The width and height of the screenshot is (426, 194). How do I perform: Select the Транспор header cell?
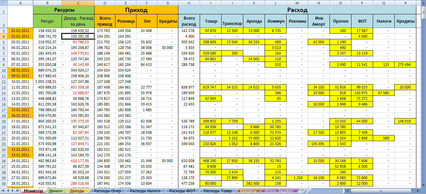pos(232,21)
